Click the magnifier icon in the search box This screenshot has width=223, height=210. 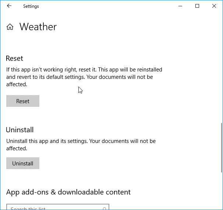(x=105, y=209)
